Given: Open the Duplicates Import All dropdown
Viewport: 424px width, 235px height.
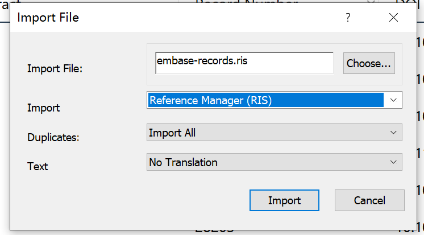Looking at the screenshot, I should pos(274,133).
